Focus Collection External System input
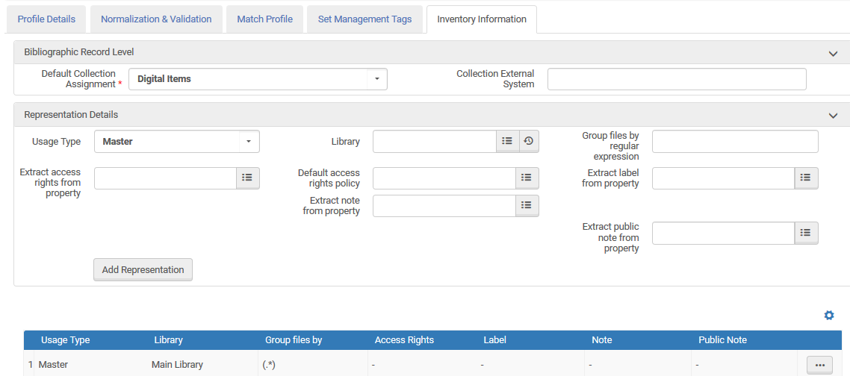Image resolution: width=850 pixels, height=376 pixels. 677,79
